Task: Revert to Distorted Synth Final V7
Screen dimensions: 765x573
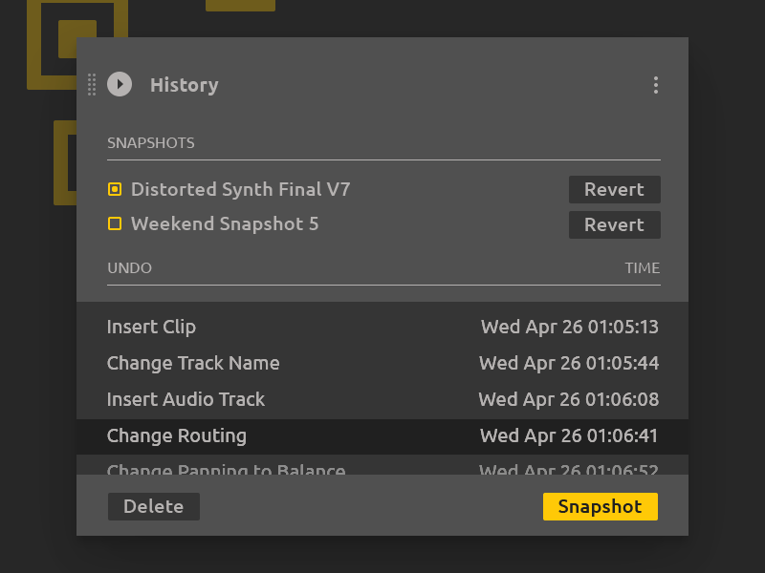Action: click(x=615, y=189)
